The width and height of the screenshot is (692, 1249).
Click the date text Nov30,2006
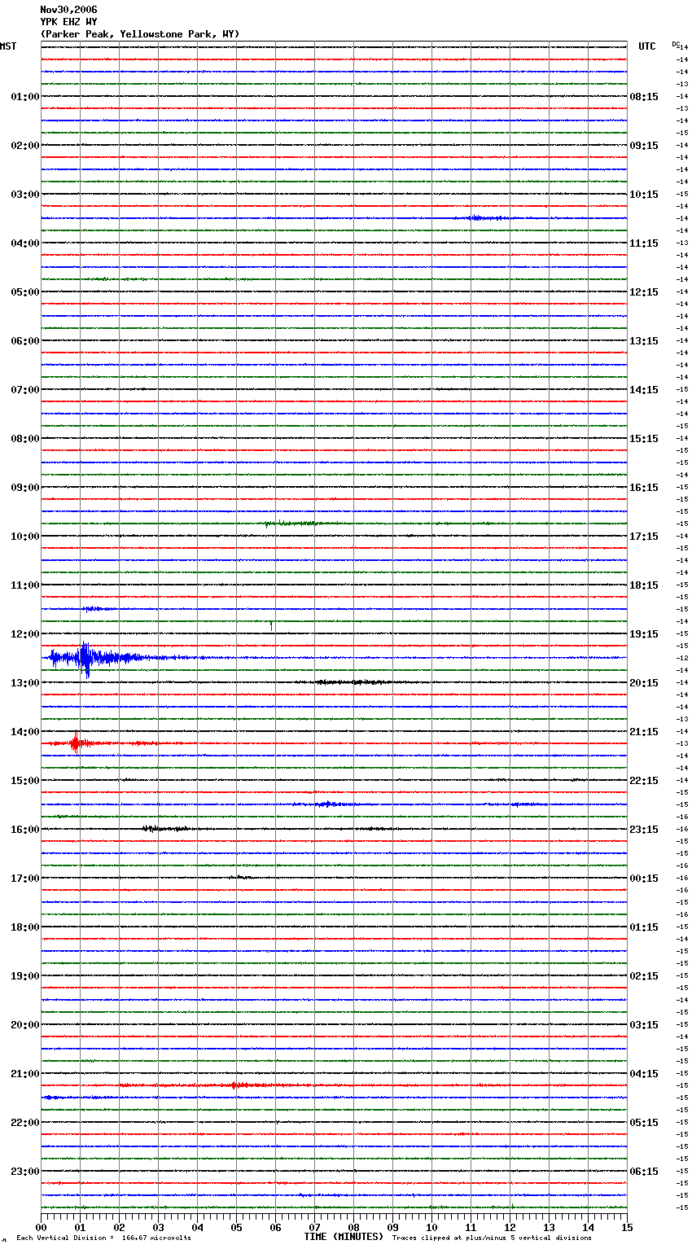pyautogui.click(x=68, y=10)
